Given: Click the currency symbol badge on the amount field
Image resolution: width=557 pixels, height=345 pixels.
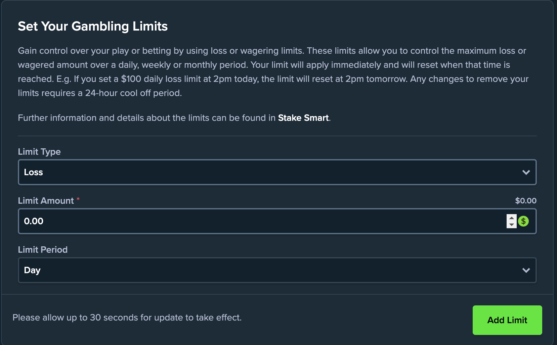Looking at the screenshot, I should 524,221.
